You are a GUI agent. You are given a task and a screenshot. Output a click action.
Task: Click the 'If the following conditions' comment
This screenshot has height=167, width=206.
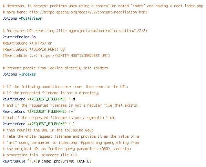pyautogui.click(x=65, y=87)
